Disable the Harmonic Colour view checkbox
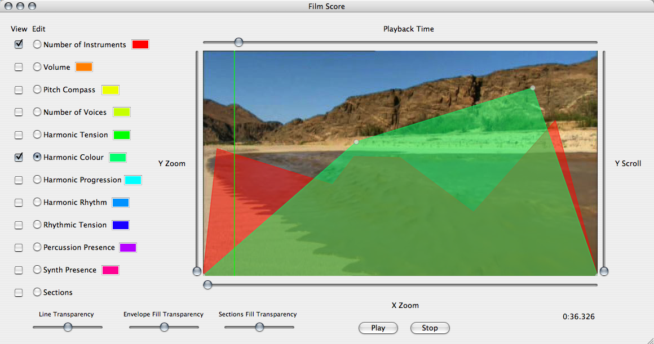The image size is (654, 344). tap(19, 158)
